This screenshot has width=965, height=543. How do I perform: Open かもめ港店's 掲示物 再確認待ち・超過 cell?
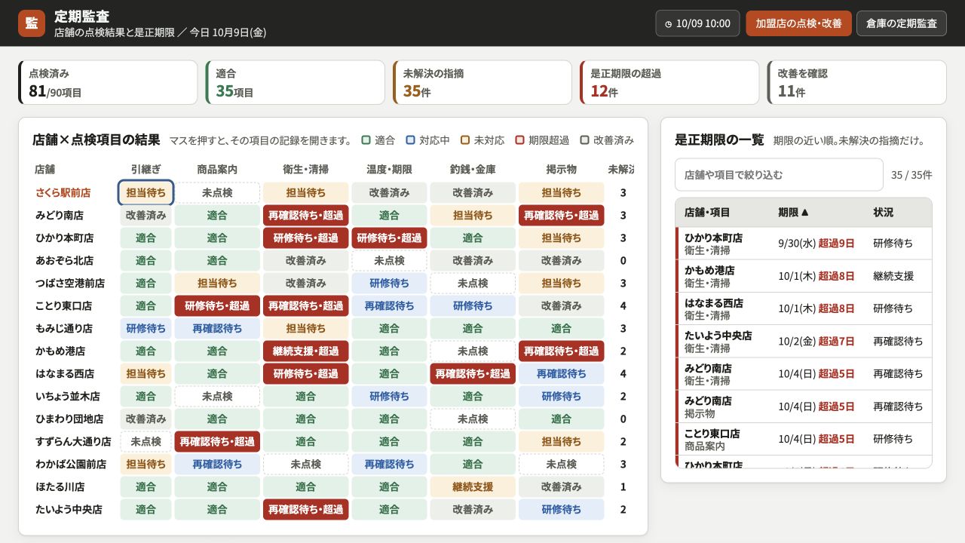(x=562, y=351)
